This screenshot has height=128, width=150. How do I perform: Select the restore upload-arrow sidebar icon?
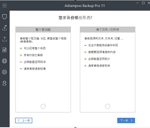pyautogui.click(x=5, y=39)
